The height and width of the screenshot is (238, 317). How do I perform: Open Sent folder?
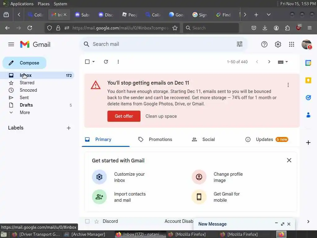click(x=37, y=98)
